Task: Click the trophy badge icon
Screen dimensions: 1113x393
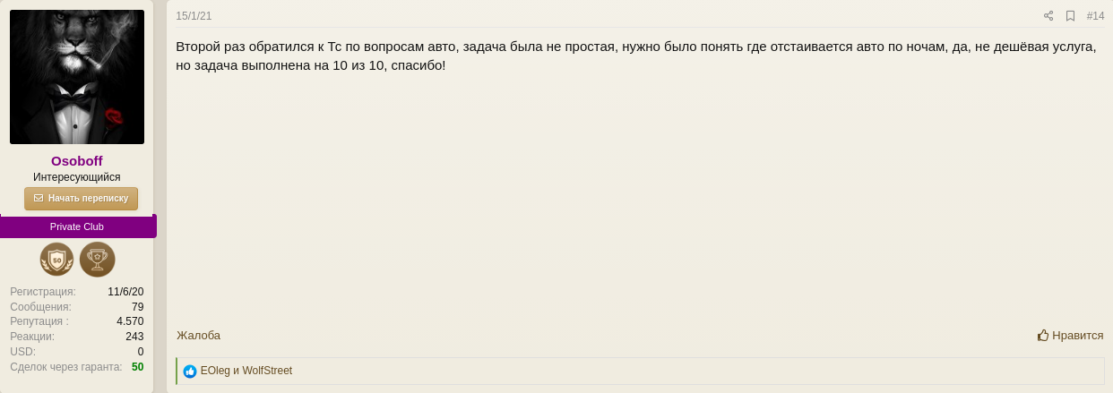Action: tap(97, 260)
